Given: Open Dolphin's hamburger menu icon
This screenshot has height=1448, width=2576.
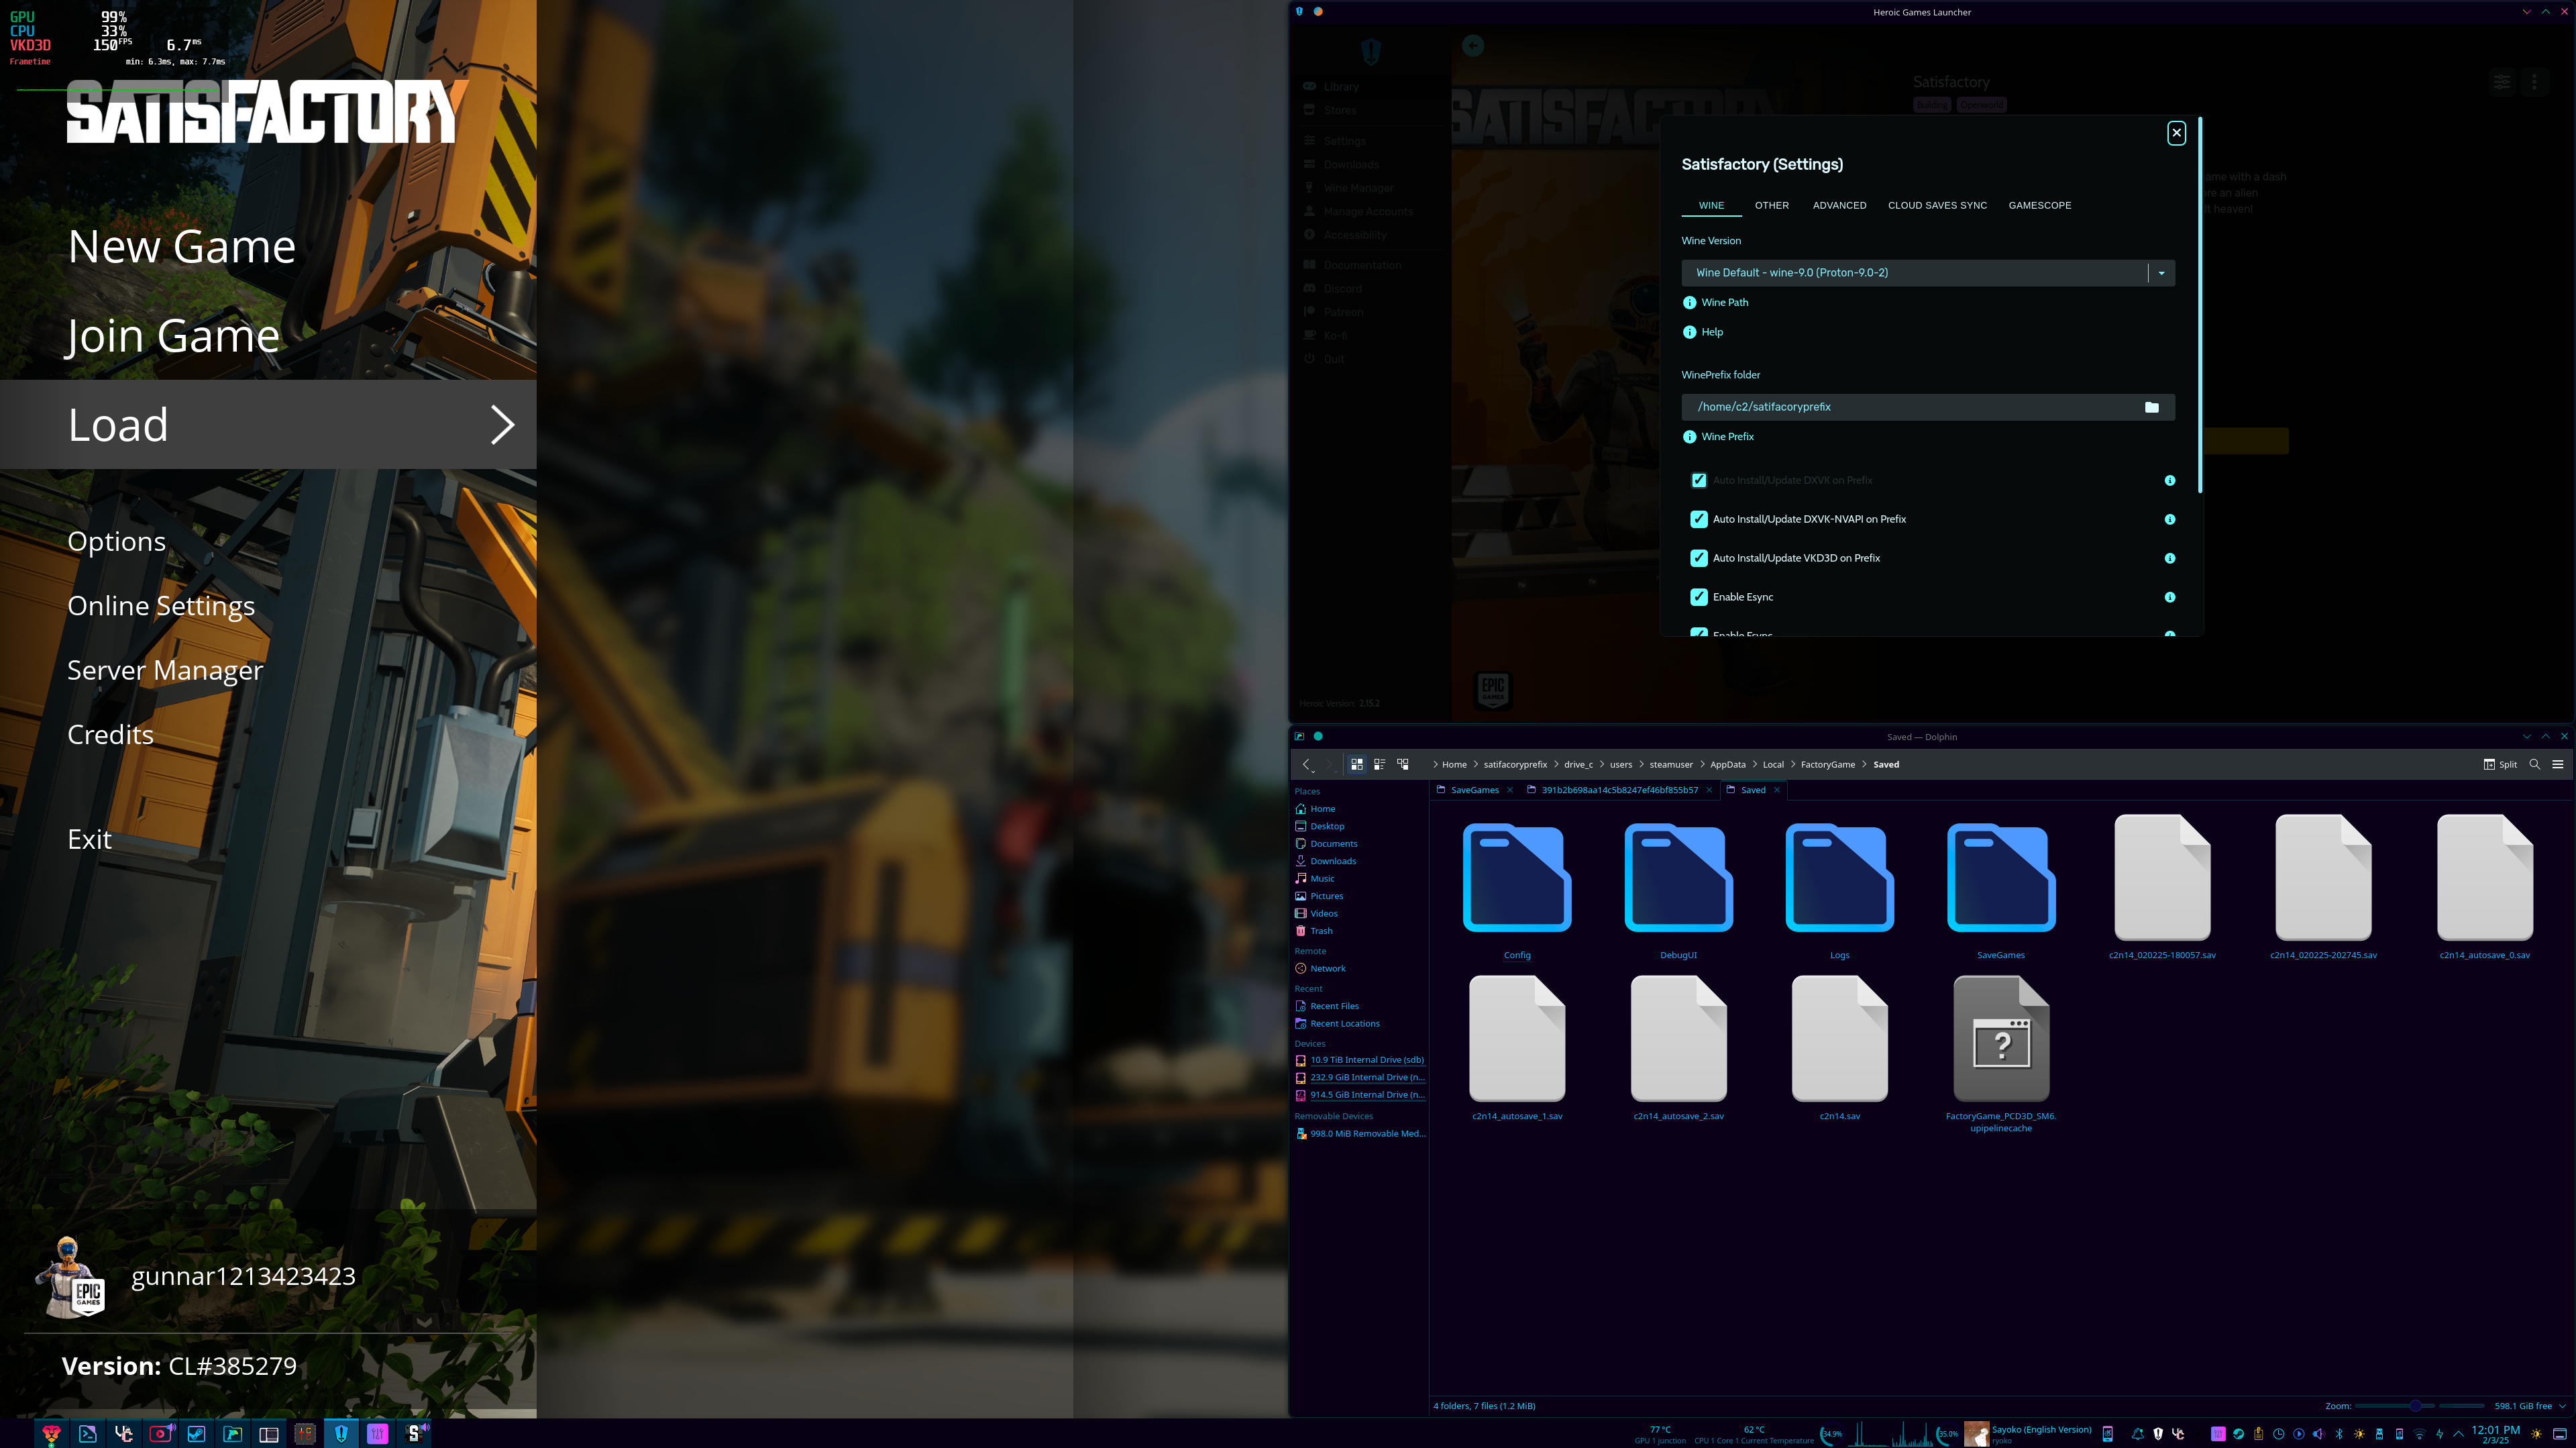Looking at the screenshot, I should tap(2557, 764).
